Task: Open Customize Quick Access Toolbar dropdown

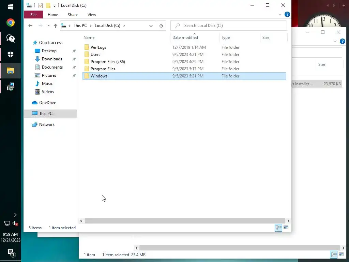Action: 54,6
